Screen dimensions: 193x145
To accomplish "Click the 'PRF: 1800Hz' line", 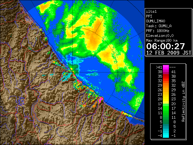I will (x=158, y=31).
